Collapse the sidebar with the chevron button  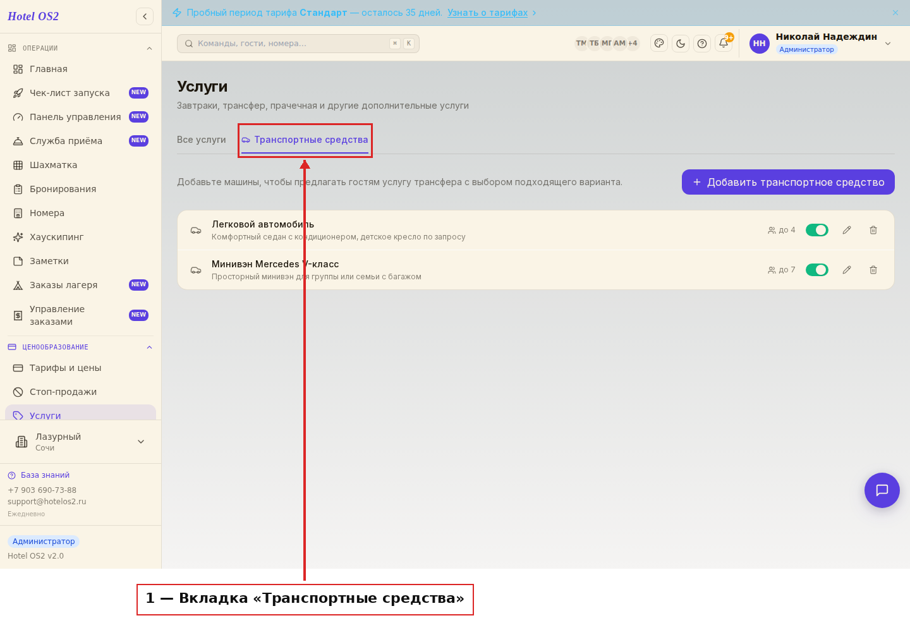pyautogui.click(x=145, y=16)
